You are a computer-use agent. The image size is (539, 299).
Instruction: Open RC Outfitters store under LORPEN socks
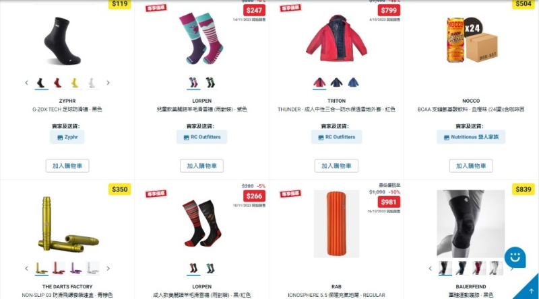[x=201, y=137]
